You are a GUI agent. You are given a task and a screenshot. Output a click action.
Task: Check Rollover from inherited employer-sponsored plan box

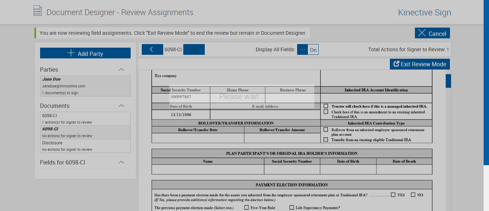pos(326,130)
